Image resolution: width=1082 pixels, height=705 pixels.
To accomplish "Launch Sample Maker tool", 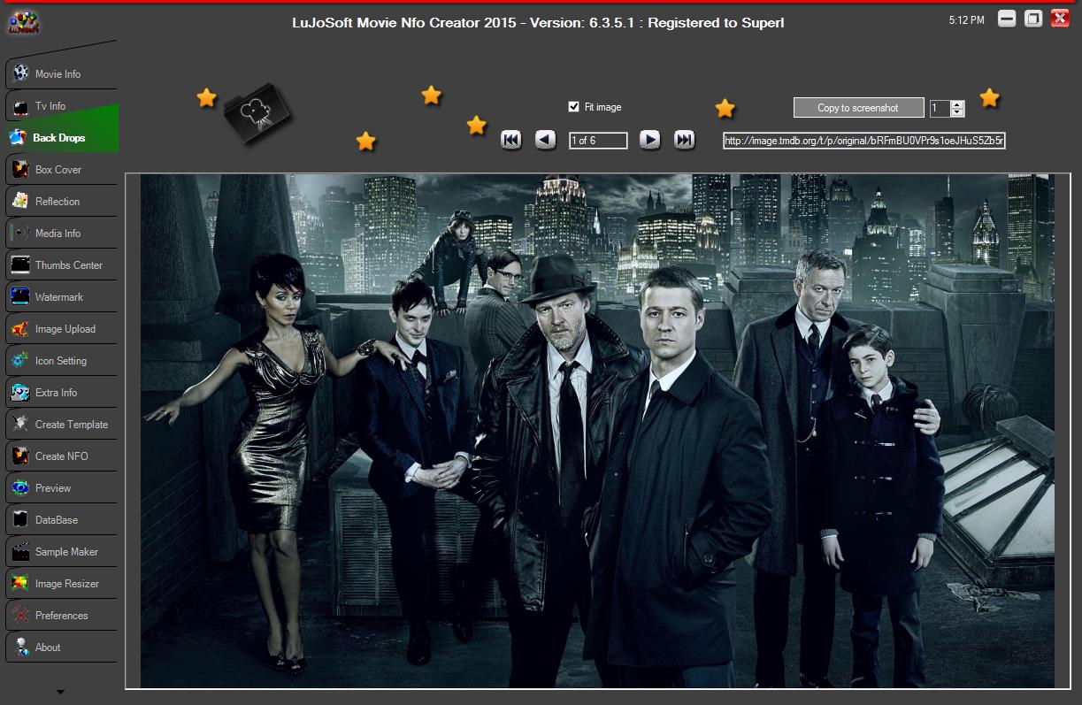I will coord(61,551).
